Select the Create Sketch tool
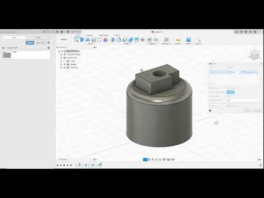 pos(76,40)
